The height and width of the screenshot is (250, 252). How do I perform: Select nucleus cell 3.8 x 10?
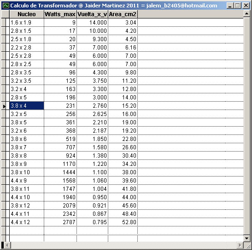[x=27, y=172]
